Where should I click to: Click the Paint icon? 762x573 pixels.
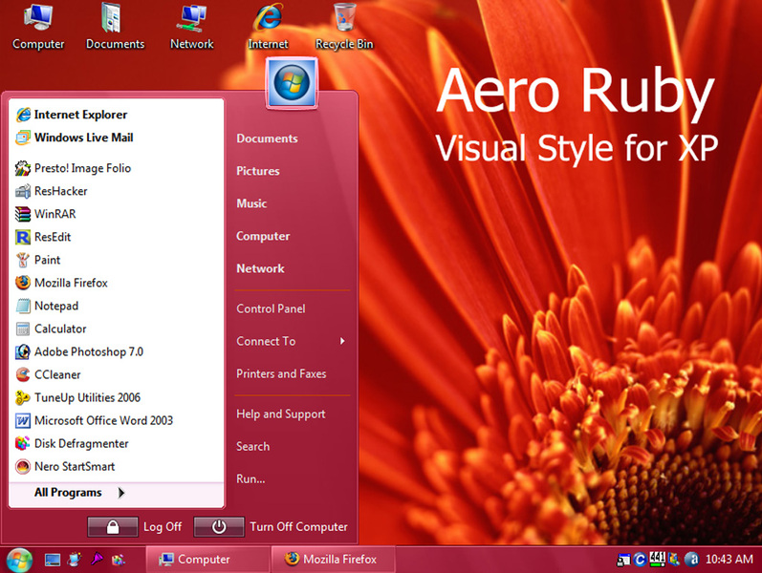point(22,260)
